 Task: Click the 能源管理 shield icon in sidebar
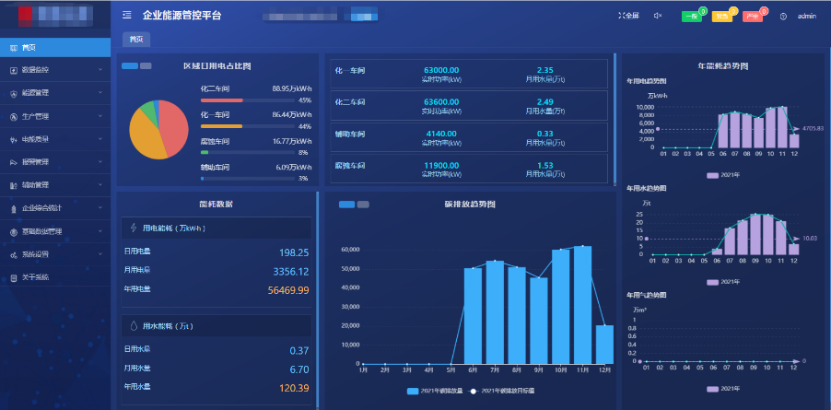[13, 93]
